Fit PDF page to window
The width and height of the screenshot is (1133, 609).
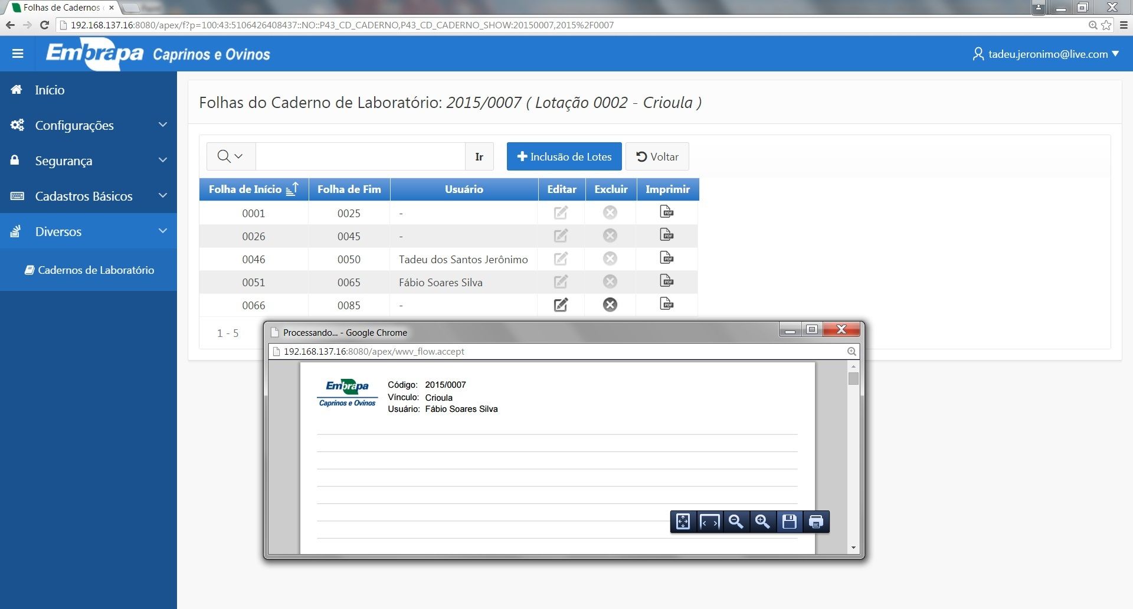click(683, 522)
